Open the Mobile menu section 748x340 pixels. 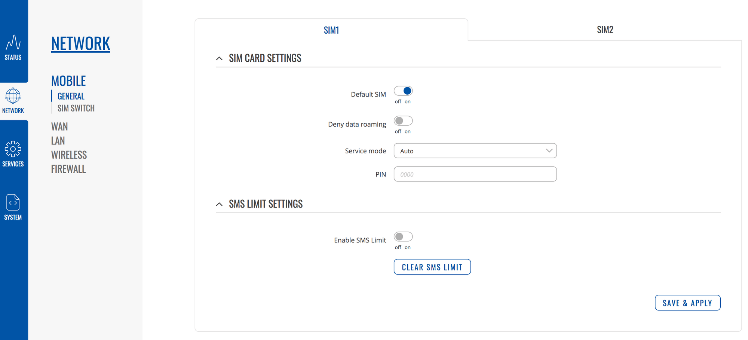pos(68,81)
